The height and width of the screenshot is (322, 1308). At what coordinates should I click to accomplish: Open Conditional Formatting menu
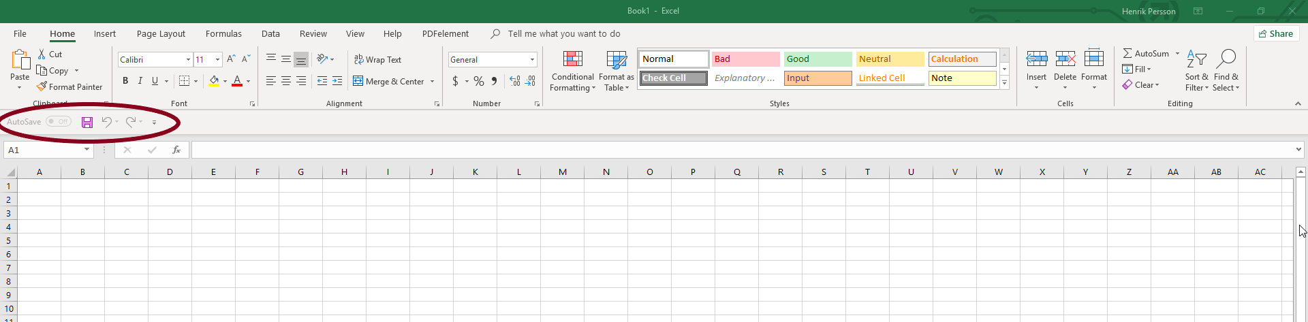[572, 71]
